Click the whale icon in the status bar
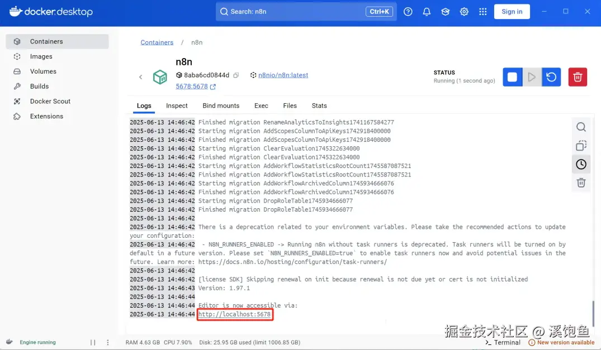601x350 pixels. click(x=9, y=342)
